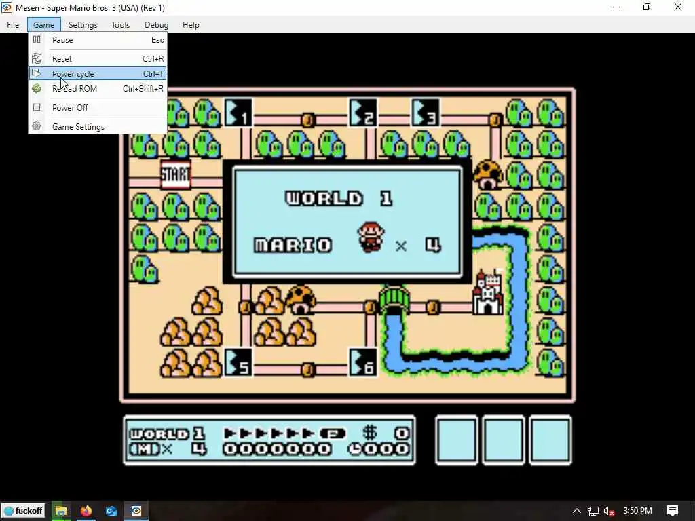Click the Mesen app icon in title bar

coord(7,7)
